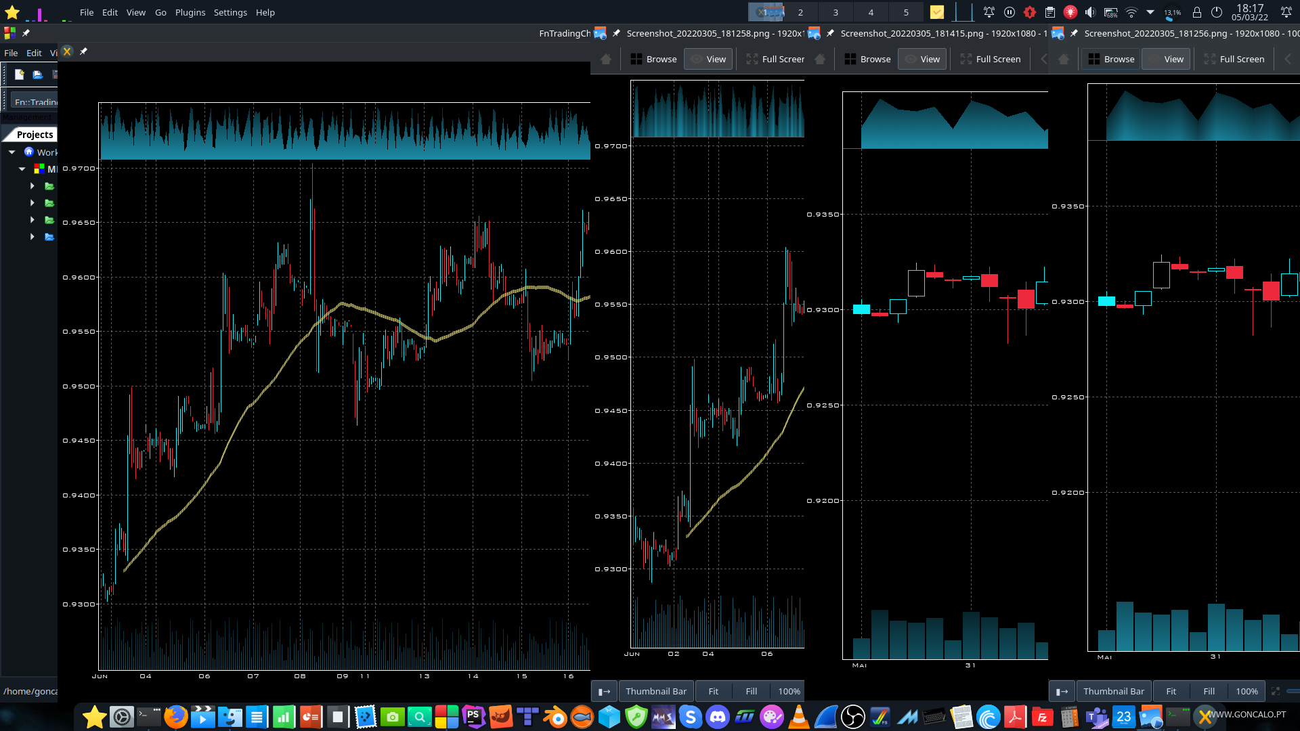Open Firefox from the dock
Screen dimensions: 1300x731
175,717
